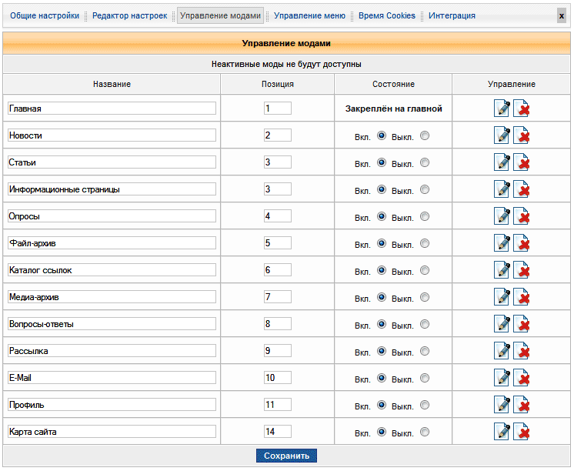
Task: Delete the Медиа-архив module
Action: tap(522, 298)
